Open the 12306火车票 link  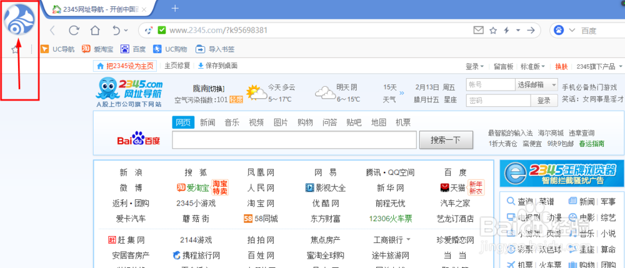point(391,219)
